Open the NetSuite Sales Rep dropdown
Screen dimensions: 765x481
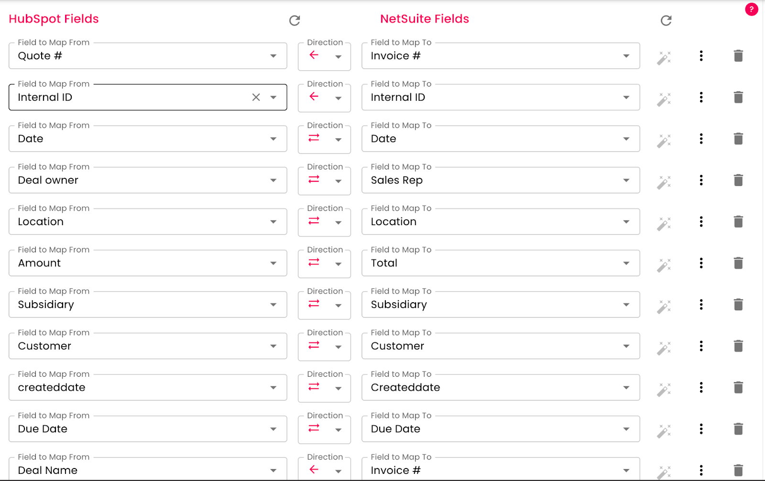(626, 181)
